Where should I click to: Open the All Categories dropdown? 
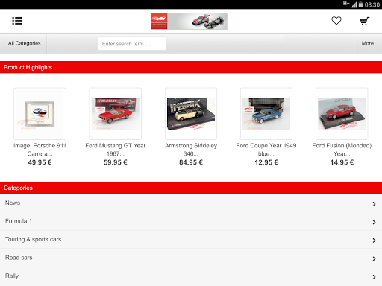tap(24, 43)
